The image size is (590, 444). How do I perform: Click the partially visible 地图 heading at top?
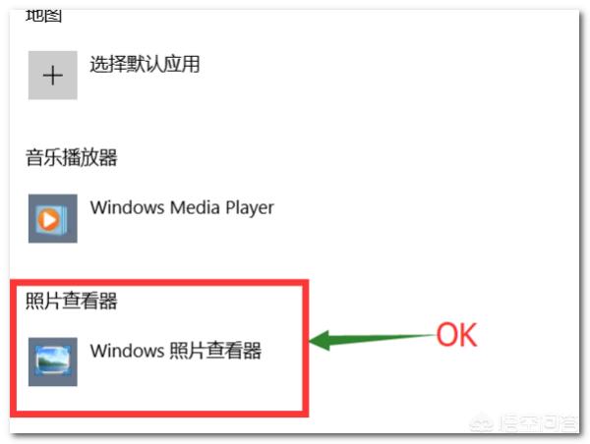coord(43,16)
